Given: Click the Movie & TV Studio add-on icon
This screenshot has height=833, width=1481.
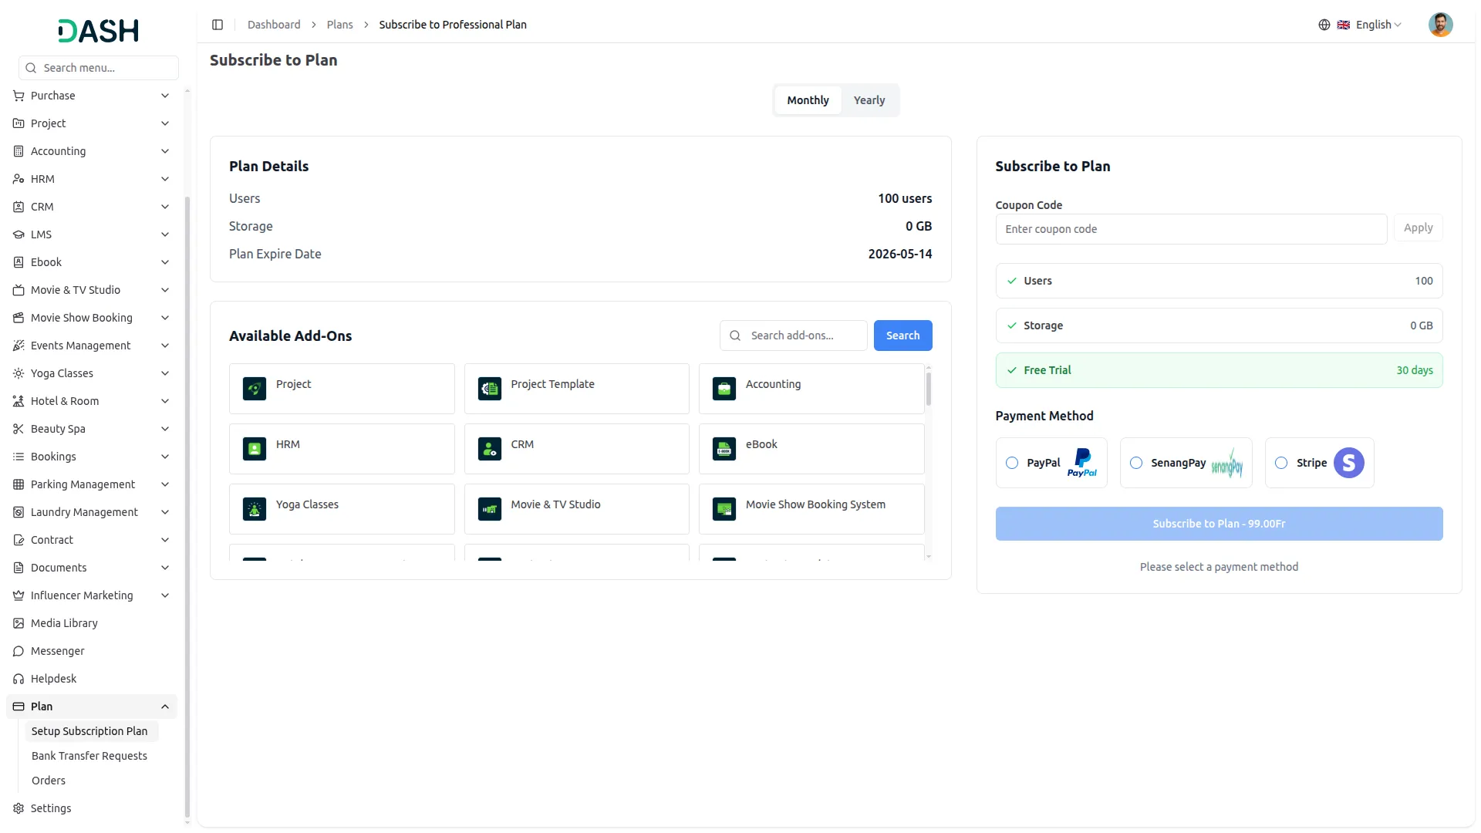Looking at the screenshot, I should (490, 509).
